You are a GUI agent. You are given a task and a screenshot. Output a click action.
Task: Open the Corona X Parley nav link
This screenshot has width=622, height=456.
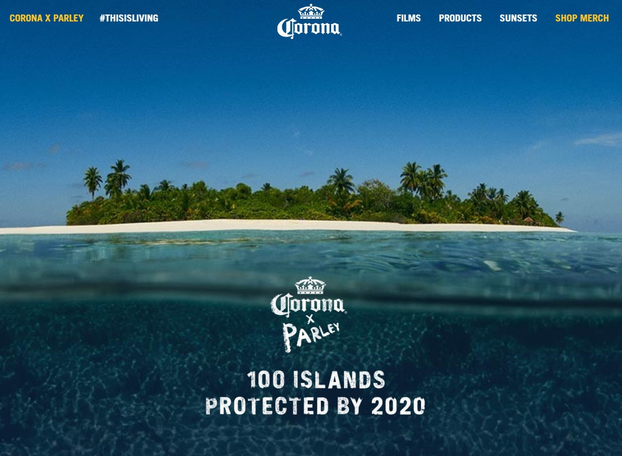(x=46, y=18)
